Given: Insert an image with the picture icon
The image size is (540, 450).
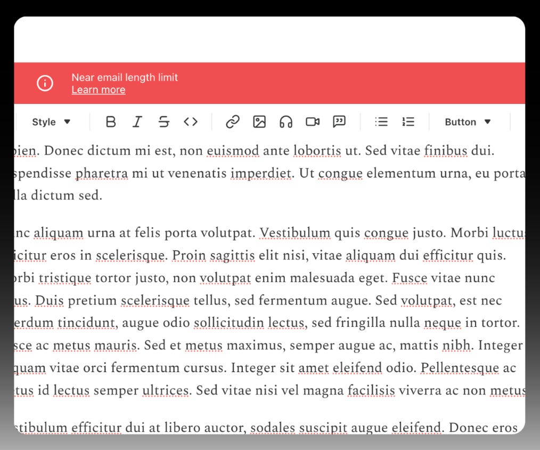Looking at the screenshot, I should pos(259,122).
